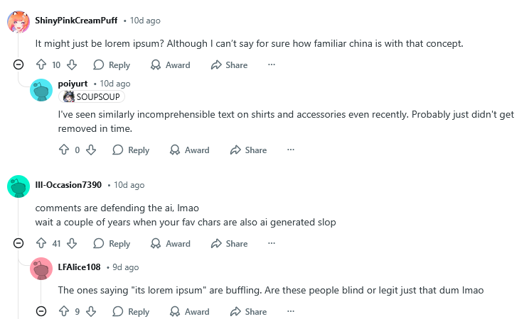This screenshot has width=529, height=319.
Task: Upvote ShinyPinkCreamPuff's lorem ipsum comment
Action: pos(41,65)
